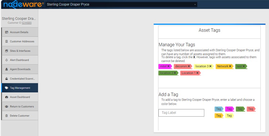Click the Sterling Cooper Dra... sidebar title
The height and width of the screenshot is (136, 269).
(19, 19)
